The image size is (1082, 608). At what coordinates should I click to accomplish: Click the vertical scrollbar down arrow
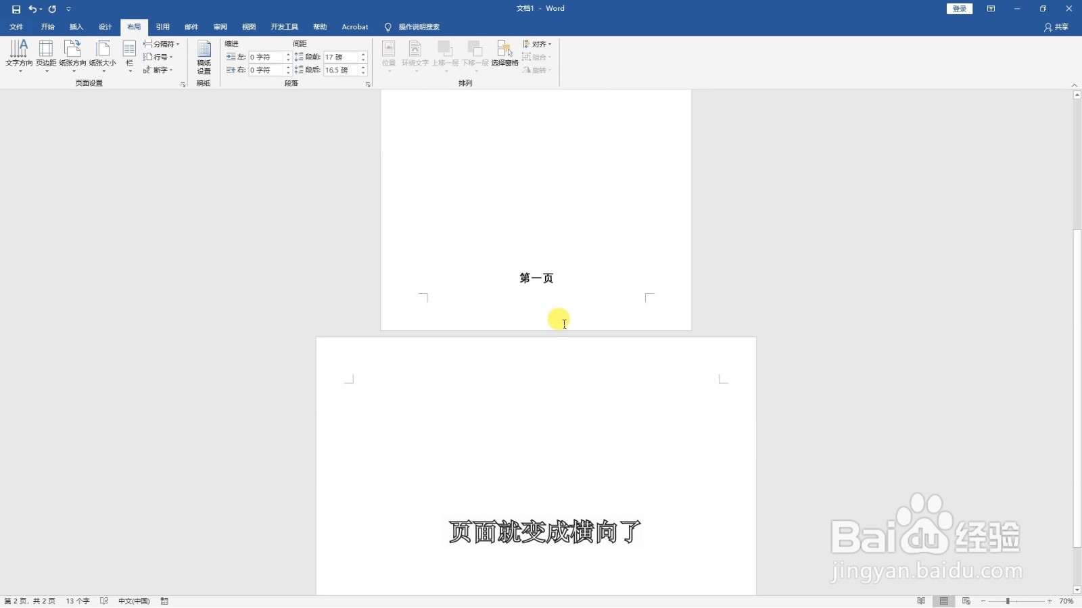(x=1077, y=590)
